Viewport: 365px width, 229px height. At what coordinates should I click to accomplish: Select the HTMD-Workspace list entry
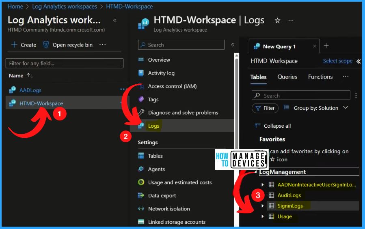click(x=41, y=103)
